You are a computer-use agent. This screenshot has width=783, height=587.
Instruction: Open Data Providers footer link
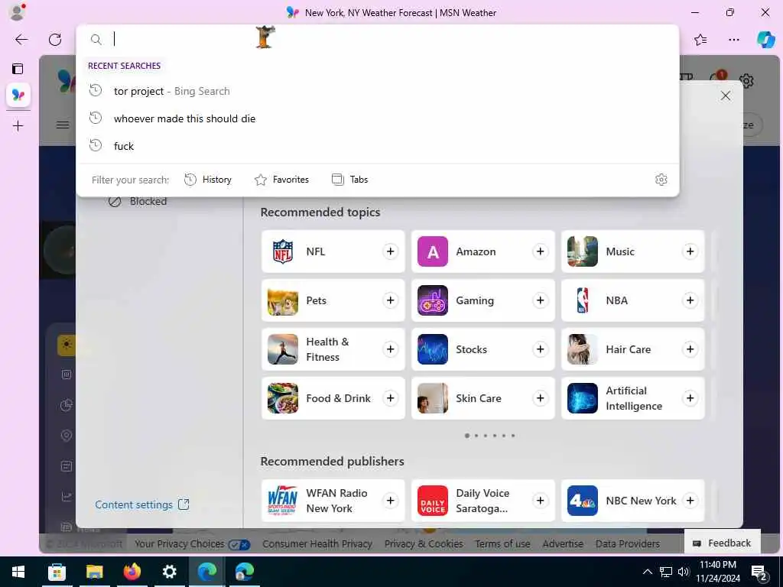(x=627, y=544)
